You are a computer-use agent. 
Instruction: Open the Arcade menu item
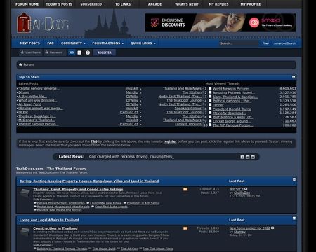click(x=154, y=4)
